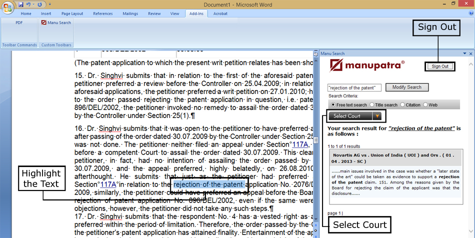Click the underlined "Singhvi" in paragraph 15
The image size is (475, 238).
110,75
